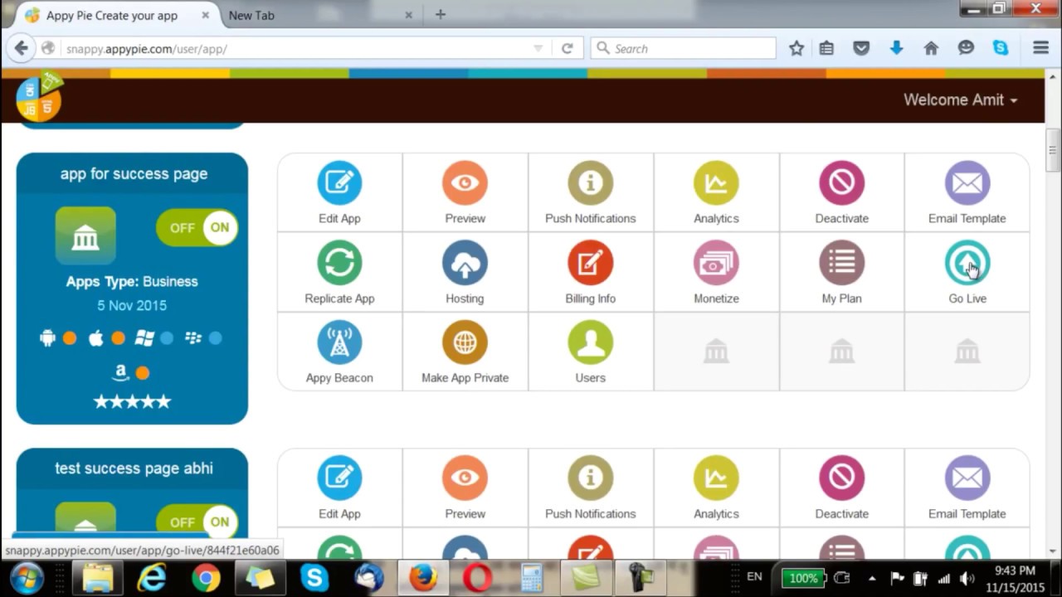Viewport: 1062px width, 597px height.
Task: View Analytics for test success page abhi
Action: coord(716,488)
